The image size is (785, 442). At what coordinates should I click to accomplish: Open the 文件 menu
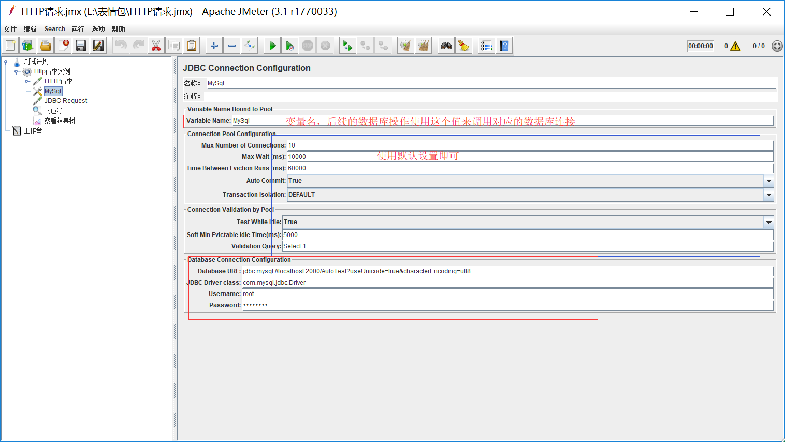tap(10, 29)
